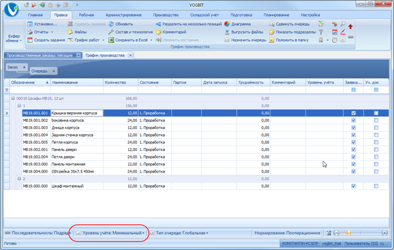Click Сдвинуть очередь button

pyautogui.click(x=289, y=24)
